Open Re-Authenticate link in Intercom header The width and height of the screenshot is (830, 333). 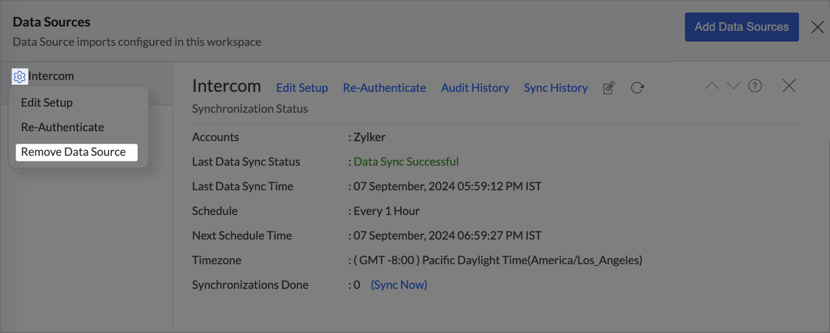384,88
